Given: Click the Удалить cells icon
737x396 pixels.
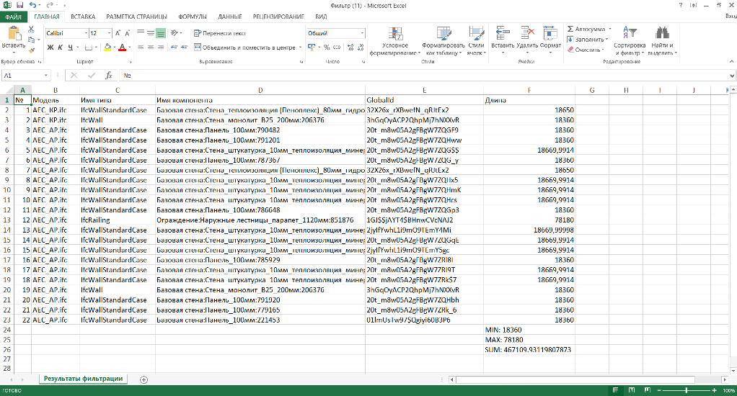Looking at the screenshot, I should [x=527, y=33].
